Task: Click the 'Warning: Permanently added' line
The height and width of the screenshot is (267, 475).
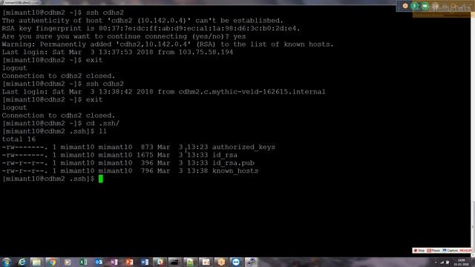Action: tap(168, 44)
